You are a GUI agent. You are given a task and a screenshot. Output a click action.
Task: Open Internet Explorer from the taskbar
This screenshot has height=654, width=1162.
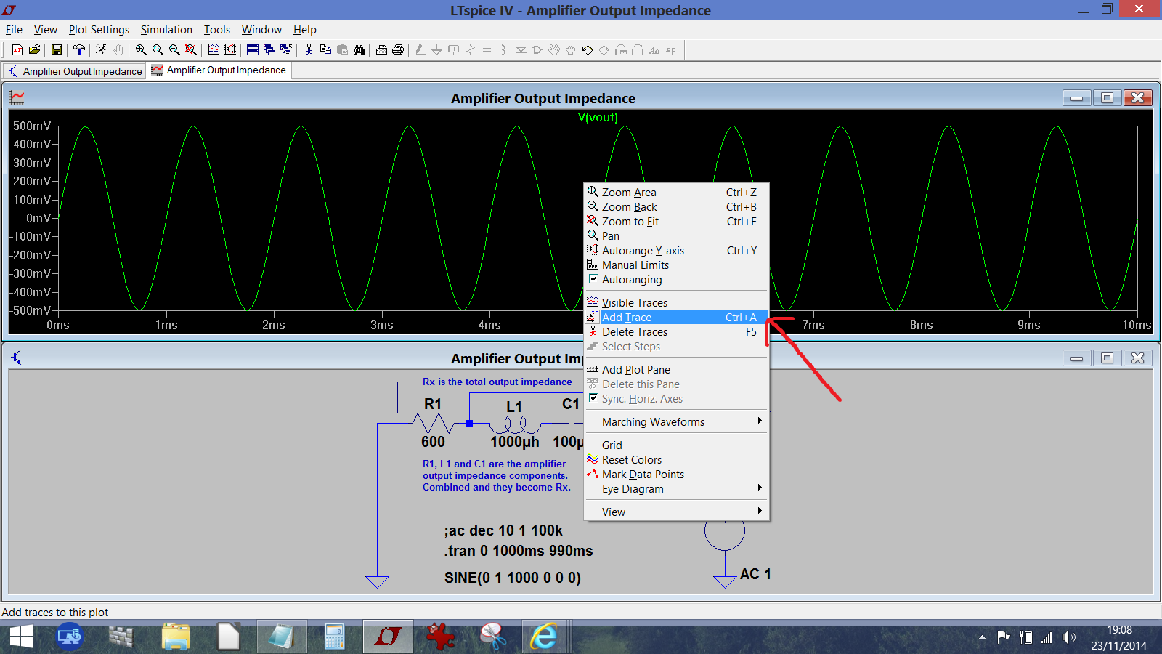[x=543, y=637]
